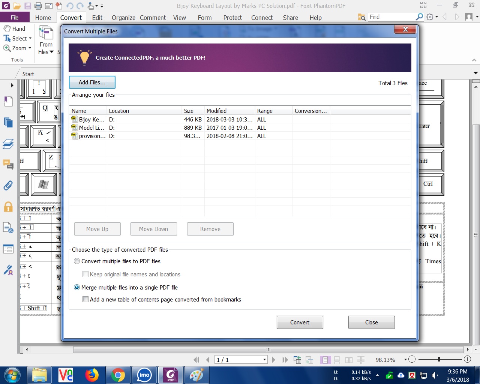
Task: Open the Organize ribbon tab
Action: (123, 18)
